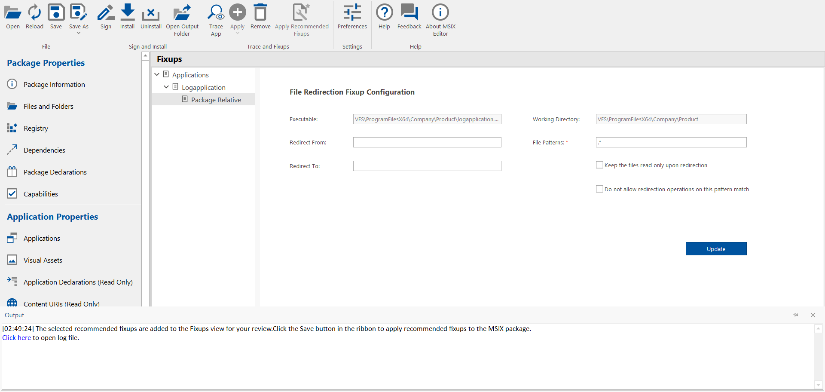Collapse the Logapplication tree node

(166, 87)
